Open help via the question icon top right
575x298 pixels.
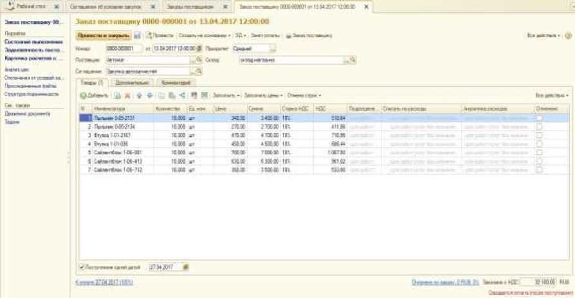pyautogui.click(x=568, y=36)
